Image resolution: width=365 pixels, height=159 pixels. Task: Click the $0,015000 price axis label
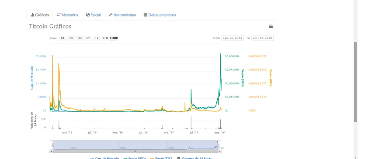(232, 97)
